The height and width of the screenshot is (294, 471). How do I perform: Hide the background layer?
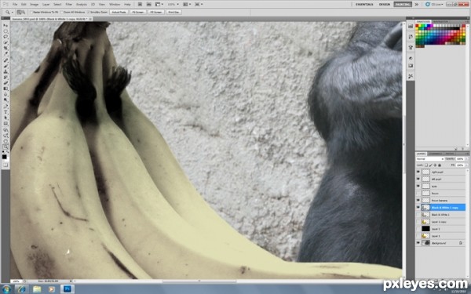(418, 243)
